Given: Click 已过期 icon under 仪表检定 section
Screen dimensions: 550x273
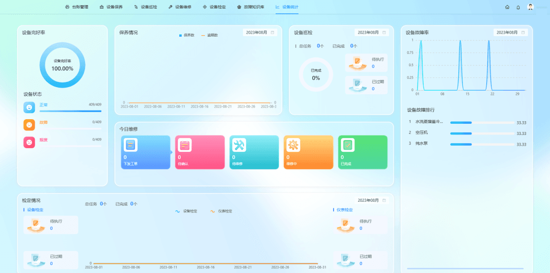Looking at the screenshot, I should tap(345, 260).
